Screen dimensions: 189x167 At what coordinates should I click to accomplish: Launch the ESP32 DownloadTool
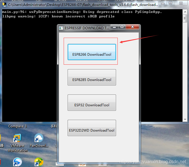pos(92,103)
